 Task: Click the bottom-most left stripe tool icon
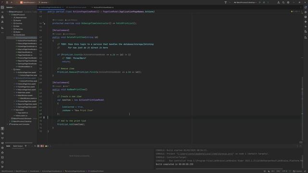(x=2, y=167)
